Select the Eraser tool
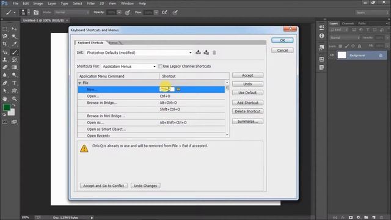Screen dimensions: 391x220 5,67
